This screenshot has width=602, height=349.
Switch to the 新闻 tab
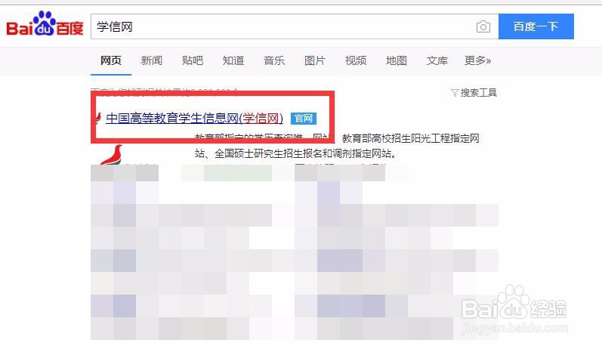coord(152,60)
